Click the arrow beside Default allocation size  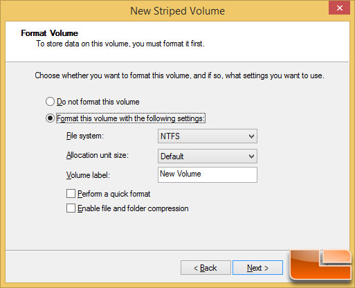[x=251, y=156]
